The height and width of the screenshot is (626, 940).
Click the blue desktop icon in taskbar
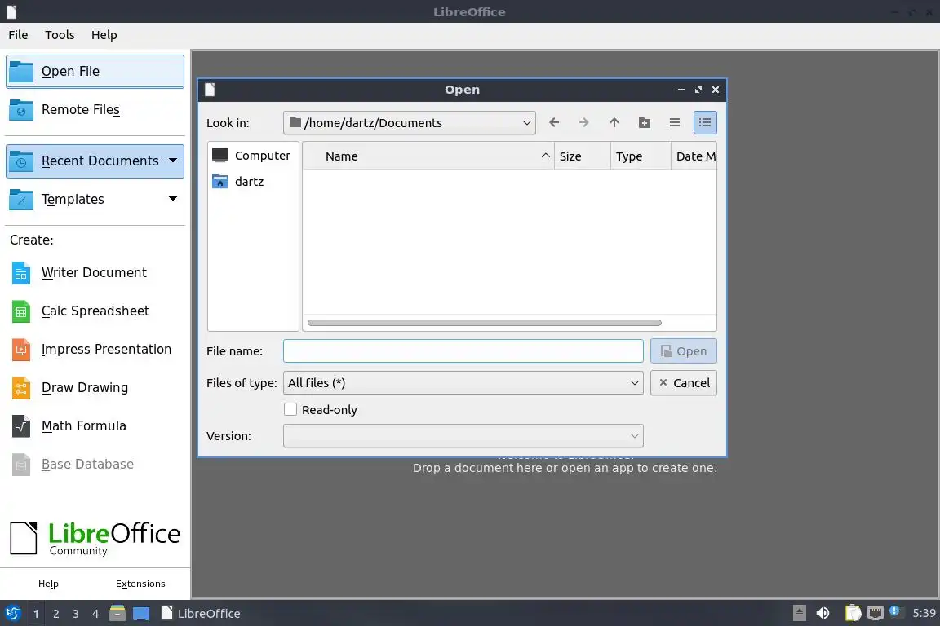(141, 614)
